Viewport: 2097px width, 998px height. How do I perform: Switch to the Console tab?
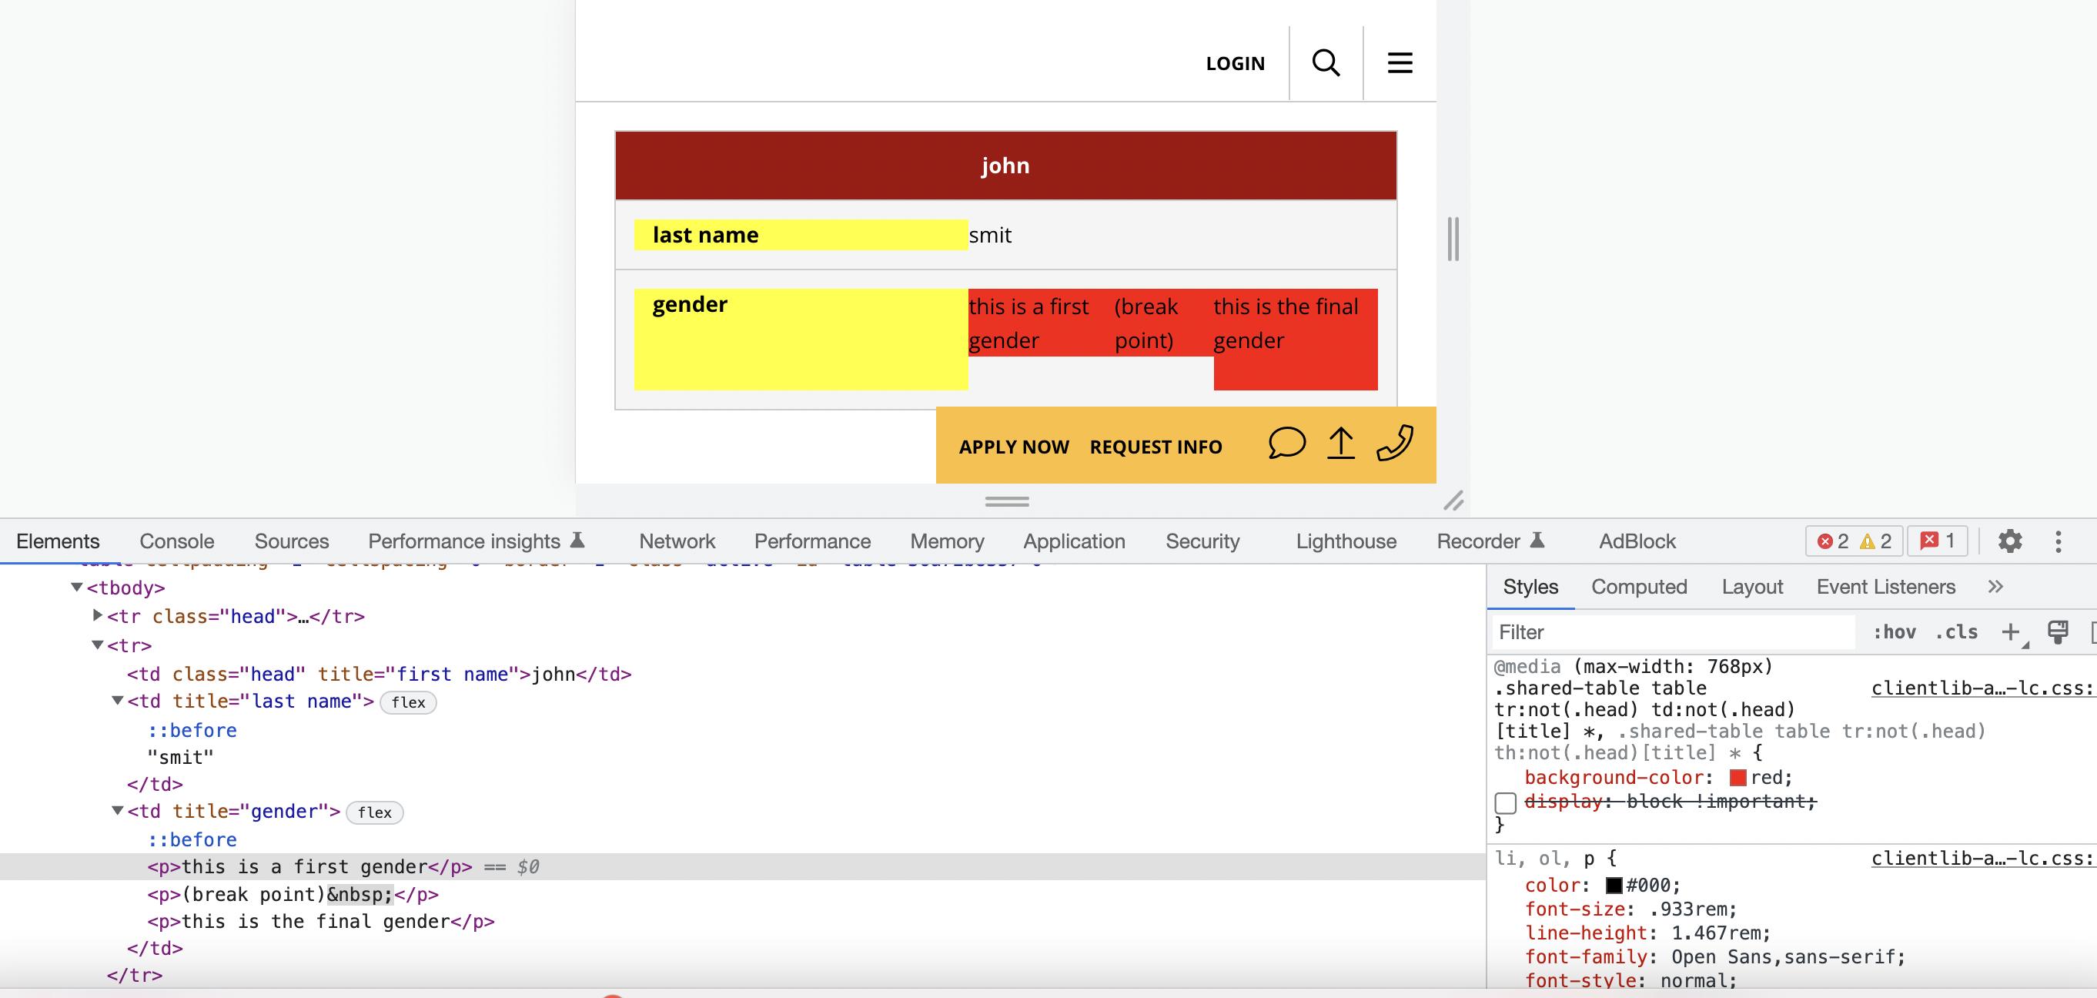click(176, 541)
